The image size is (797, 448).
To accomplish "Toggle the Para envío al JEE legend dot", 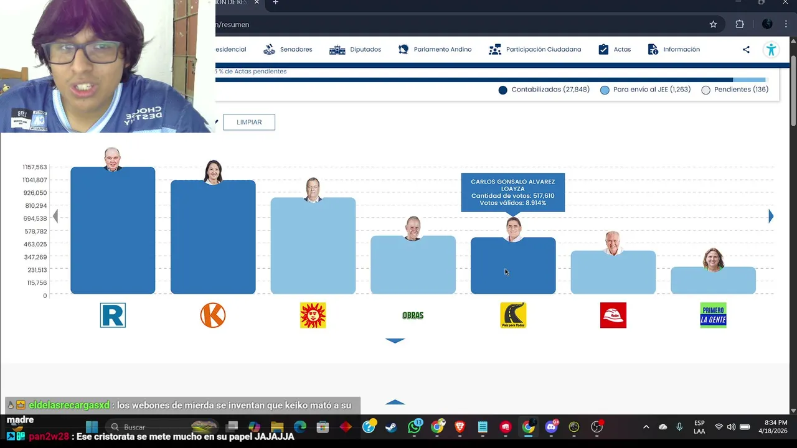I will (x=605, y=90).
